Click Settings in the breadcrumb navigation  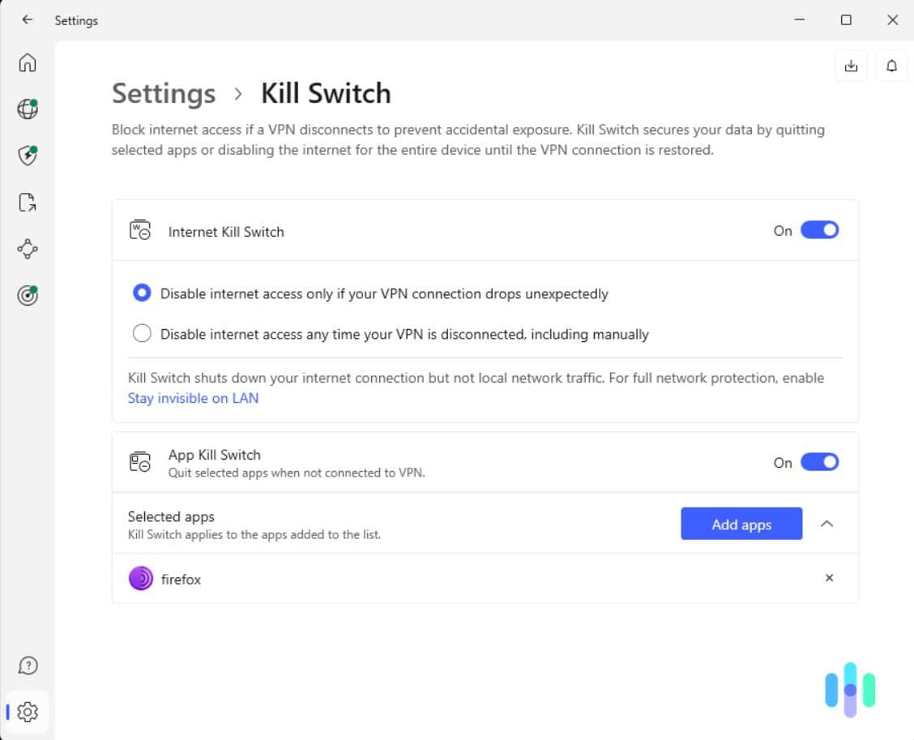(163, 93)
